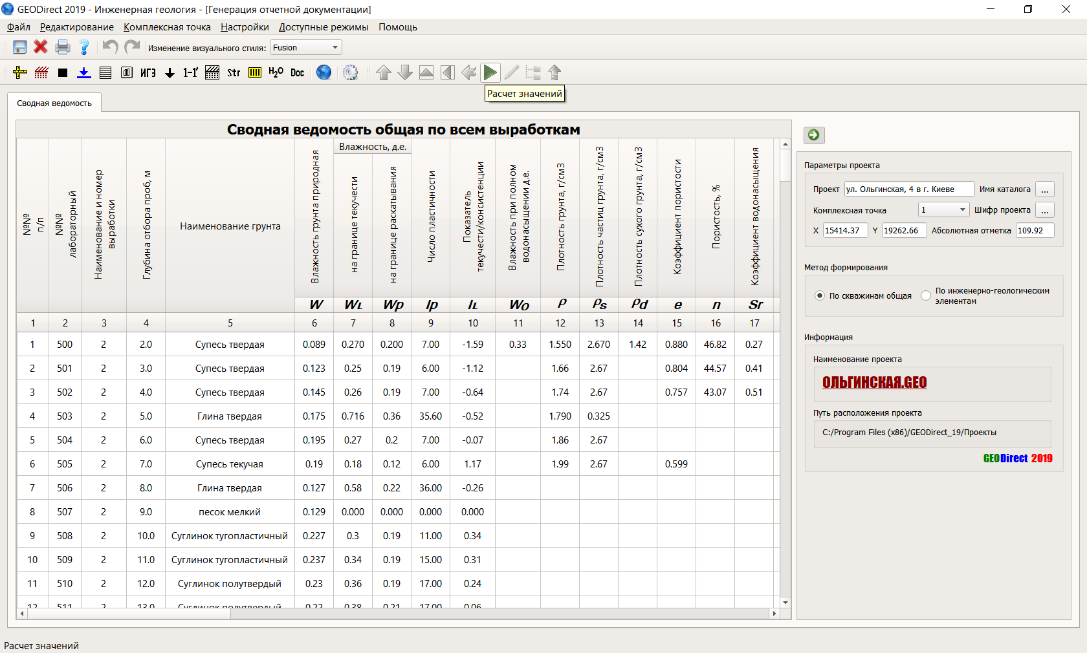Click the Save floppy disk icon
1087x653 pixels.
click(20, 47)
